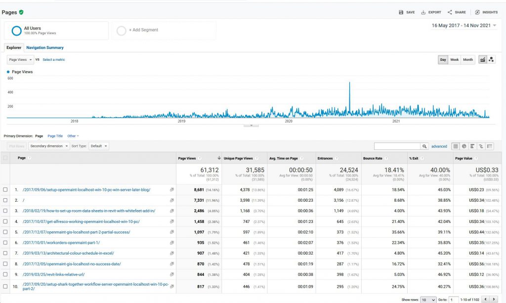Switch to the Navigation Summary tab
Image resolution: width=506 pixels, height=303 pixels.
point(45,47)
